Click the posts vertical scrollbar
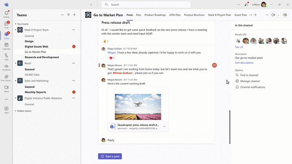This screenshot has height=164, width=292. click(x=230, y=127)
